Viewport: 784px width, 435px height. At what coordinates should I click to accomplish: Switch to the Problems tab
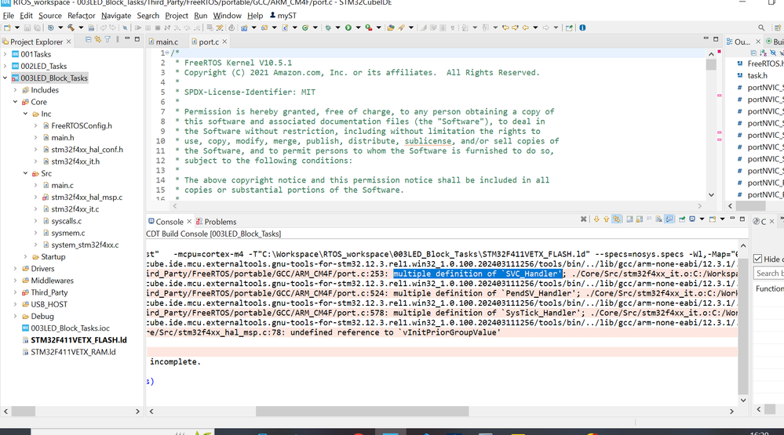[x=216, y=222]
